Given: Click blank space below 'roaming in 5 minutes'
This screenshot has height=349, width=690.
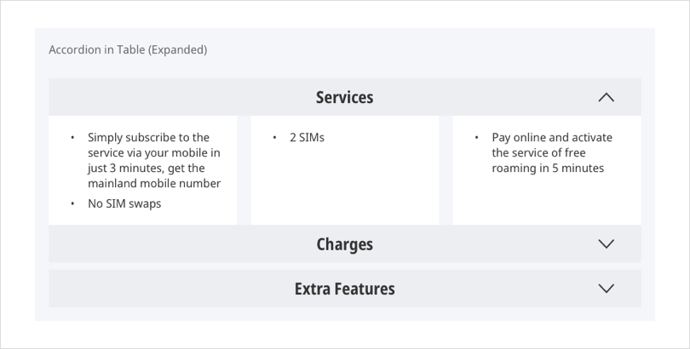Looking at the screenshot, I should pyautogui.click(x=546, y=200).
